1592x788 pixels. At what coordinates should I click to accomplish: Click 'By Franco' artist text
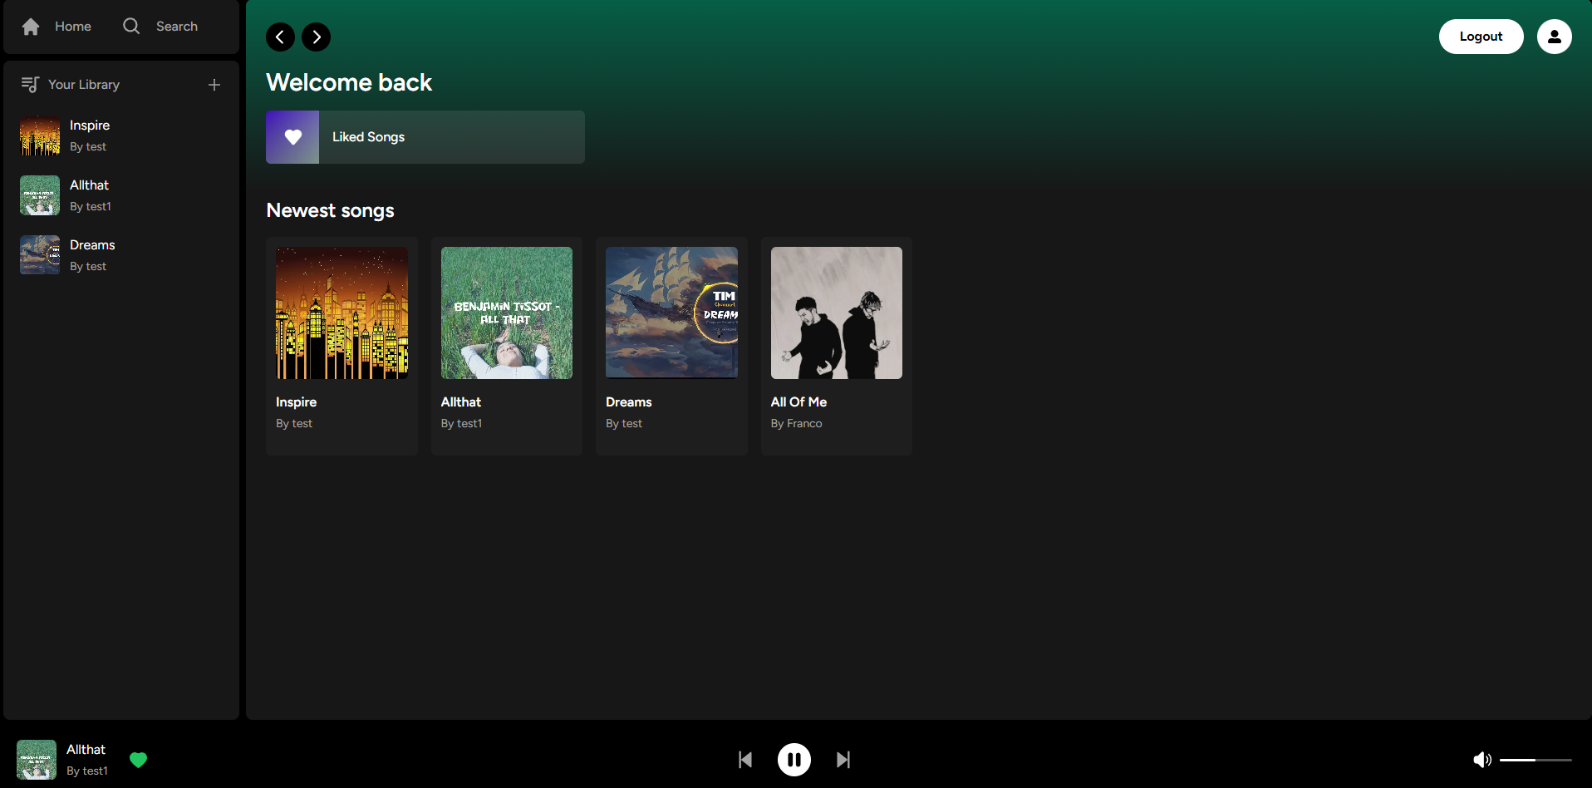[796, 424]
